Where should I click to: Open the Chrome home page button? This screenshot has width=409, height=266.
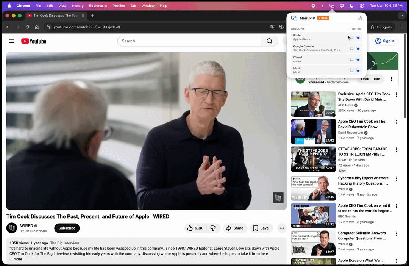[x=37, y=27]
